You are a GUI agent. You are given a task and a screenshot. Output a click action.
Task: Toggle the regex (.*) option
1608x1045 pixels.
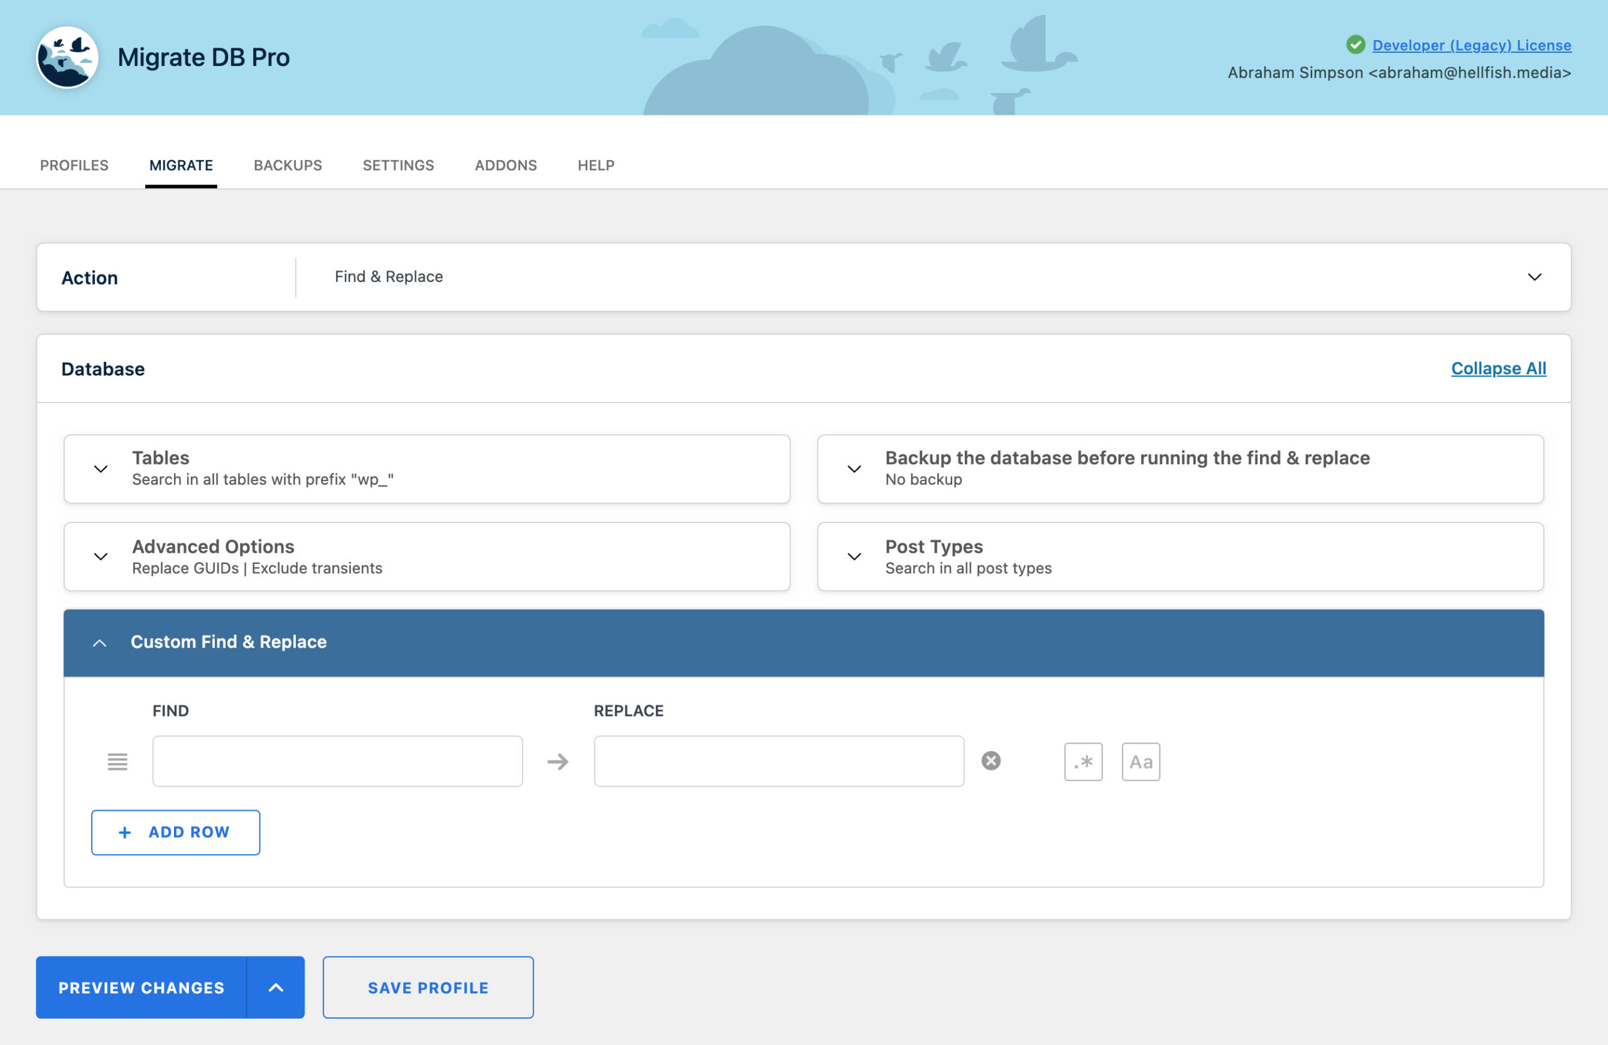[1082, 761]
